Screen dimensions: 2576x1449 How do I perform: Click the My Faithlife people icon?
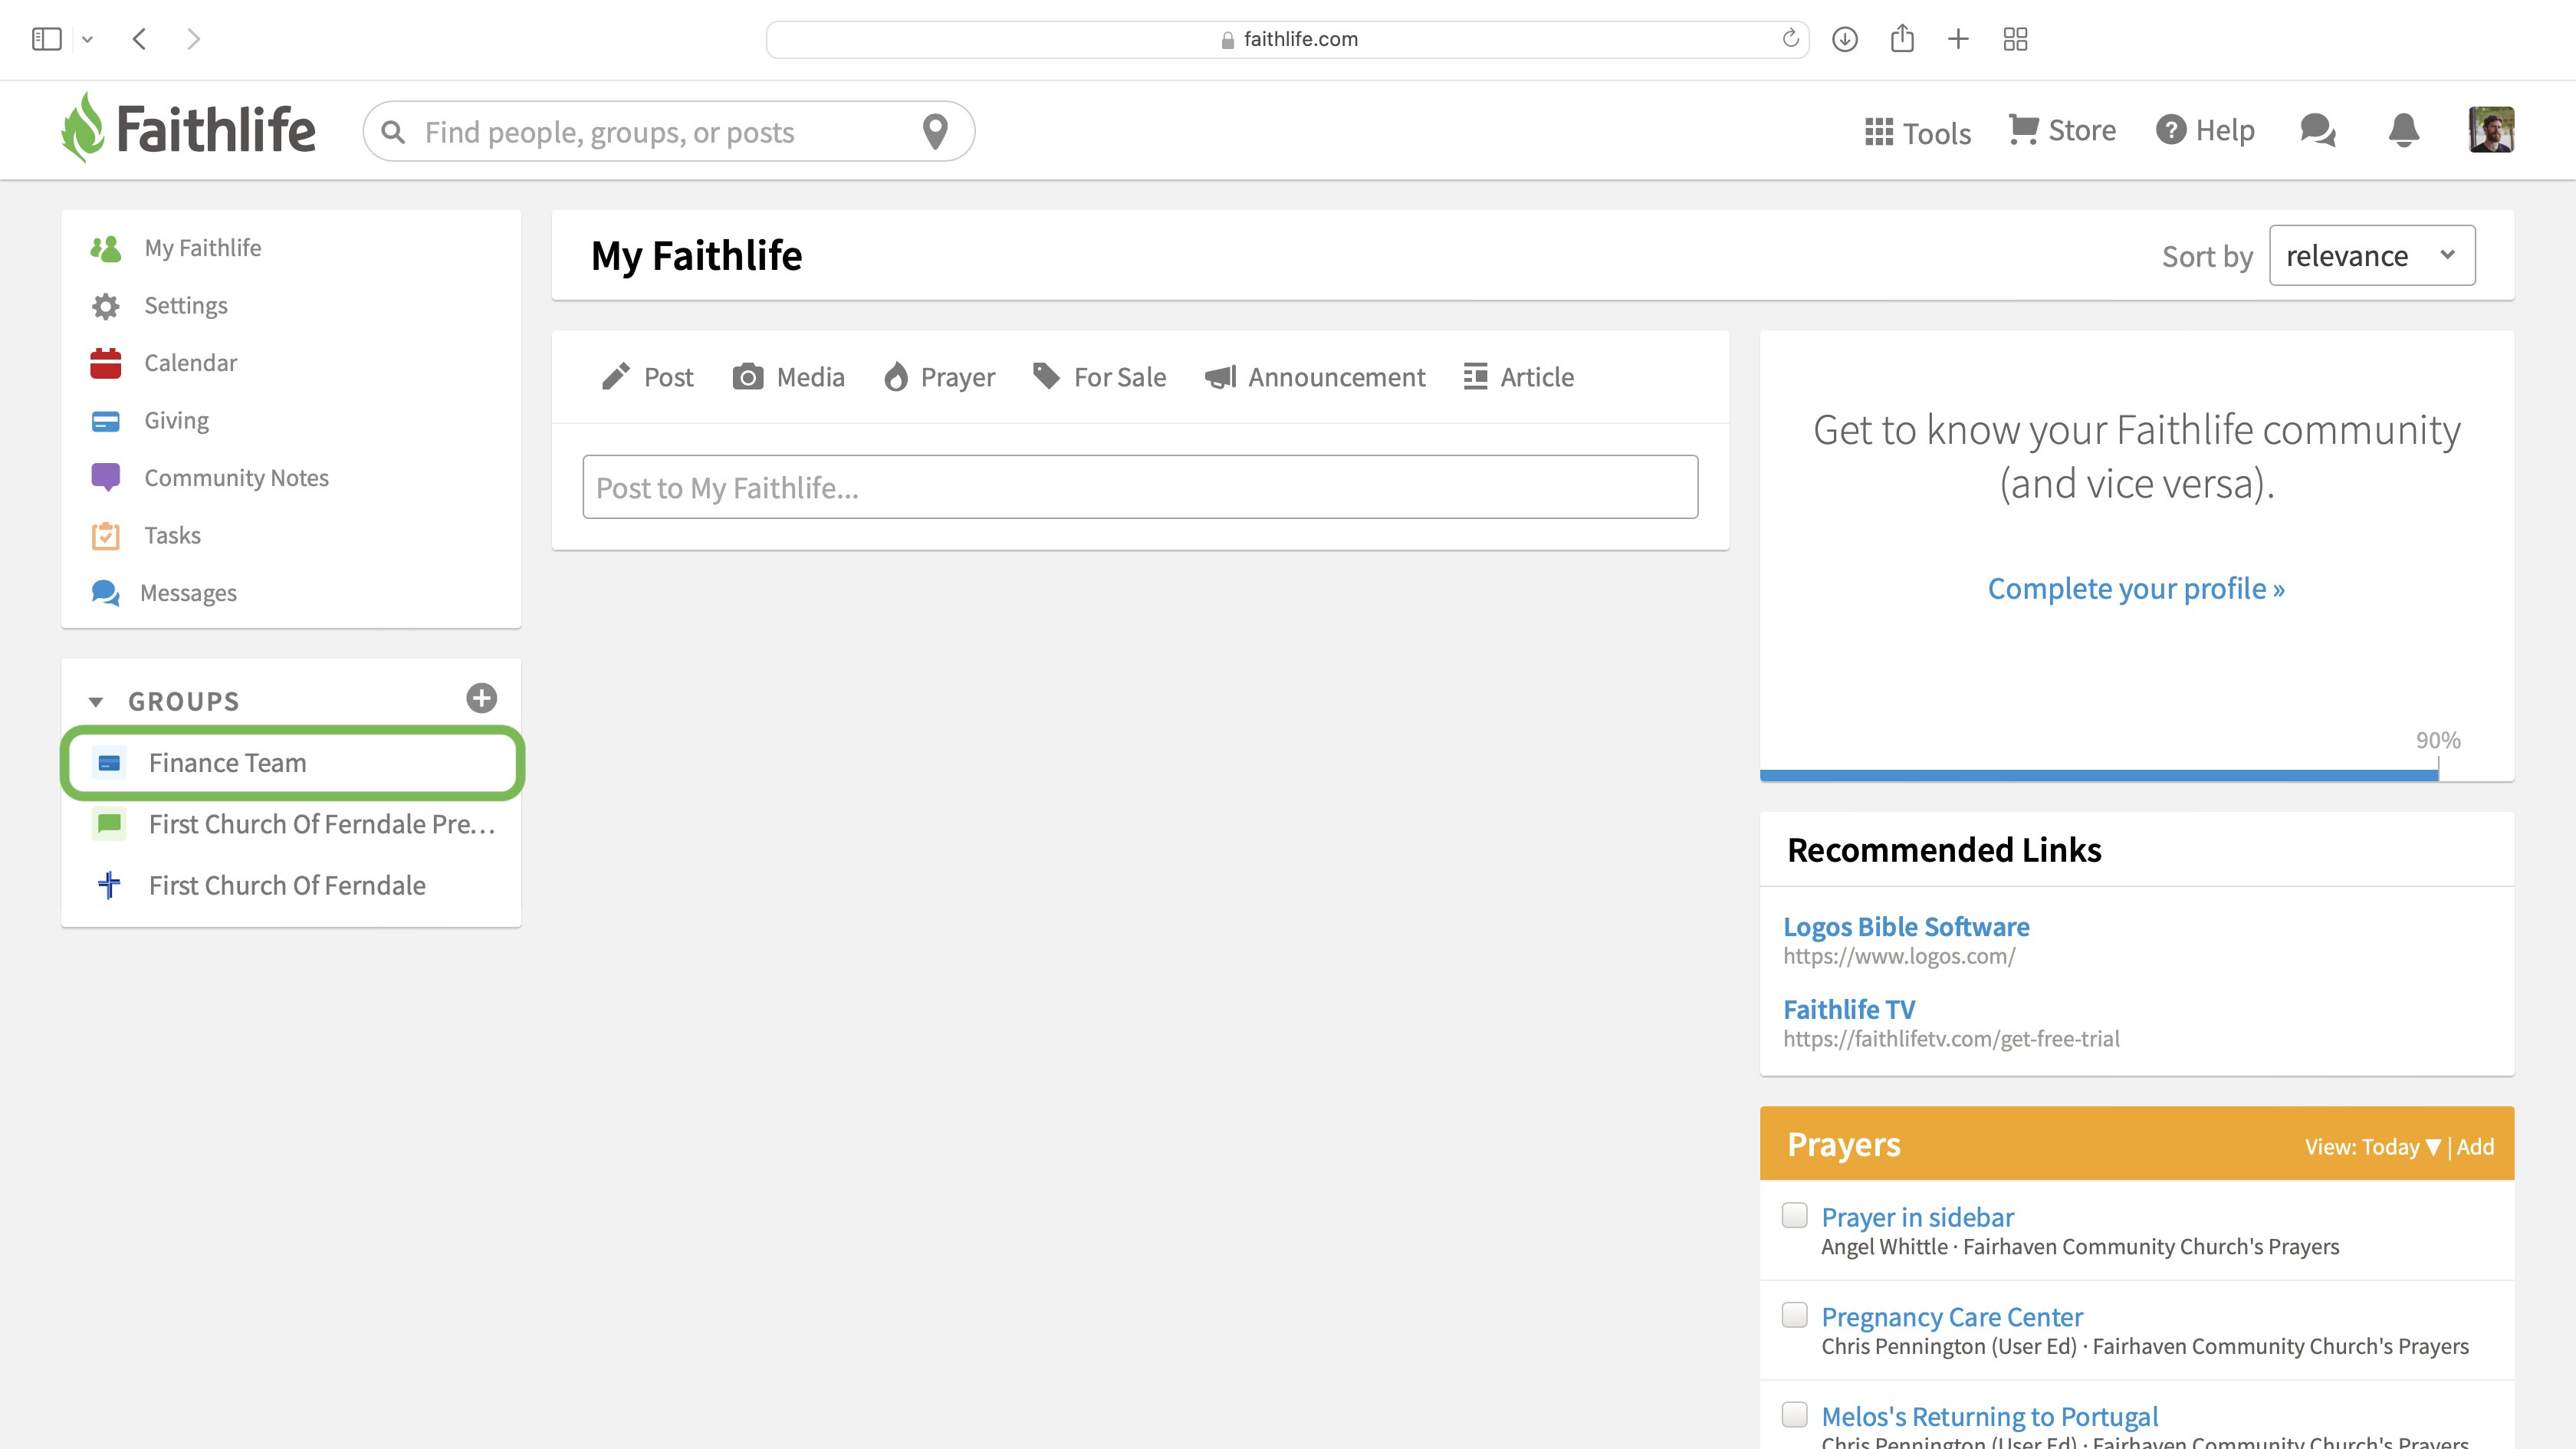coord(106,248)
